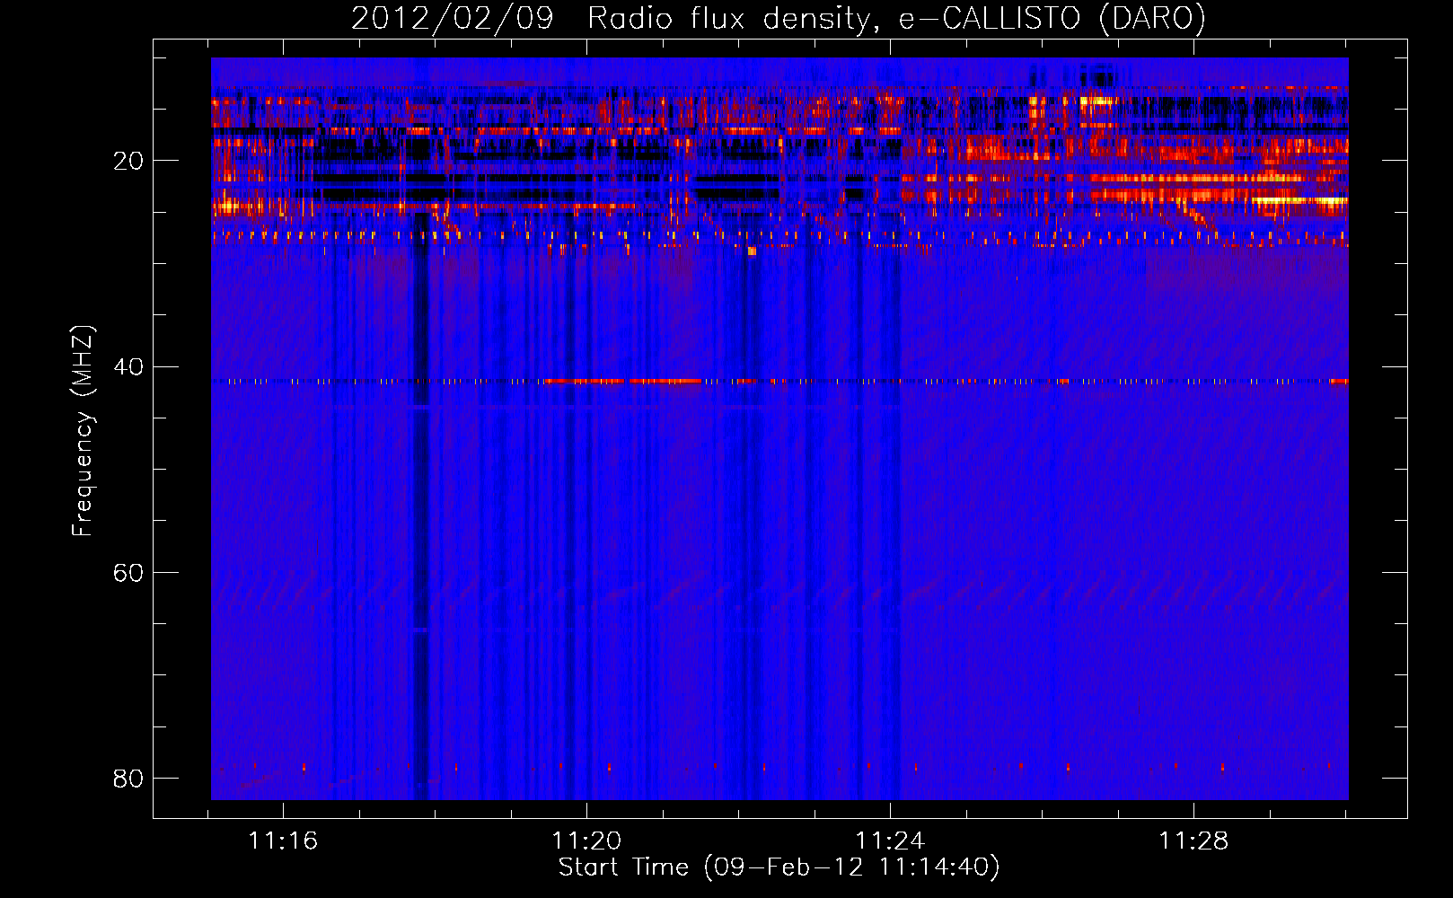Click the '11:24' time tick label

tap(890, 841)
